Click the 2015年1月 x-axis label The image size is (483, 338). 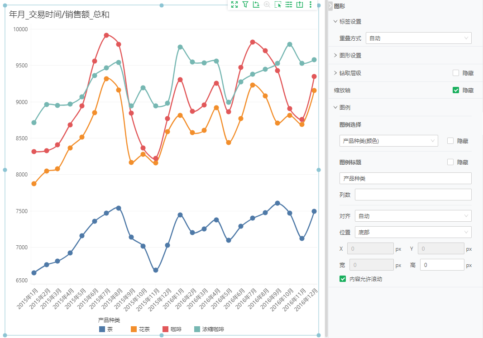click(28, 299)
